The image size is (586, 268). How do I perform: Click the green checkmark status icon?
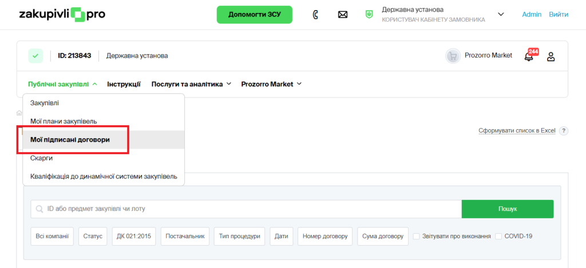(36, 56)
